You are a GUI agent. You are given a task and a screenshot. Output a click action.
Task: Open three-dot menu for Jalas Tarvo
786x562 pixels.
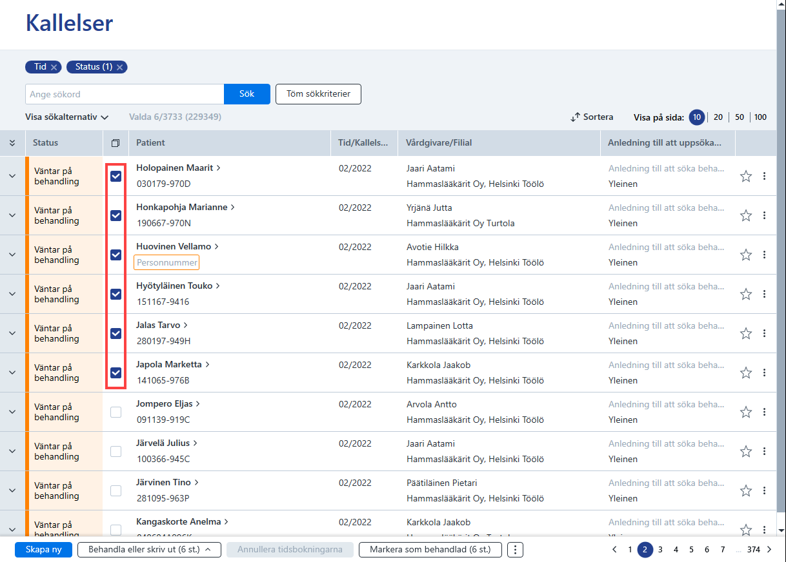pyautogui.click(x=765, y=333)
